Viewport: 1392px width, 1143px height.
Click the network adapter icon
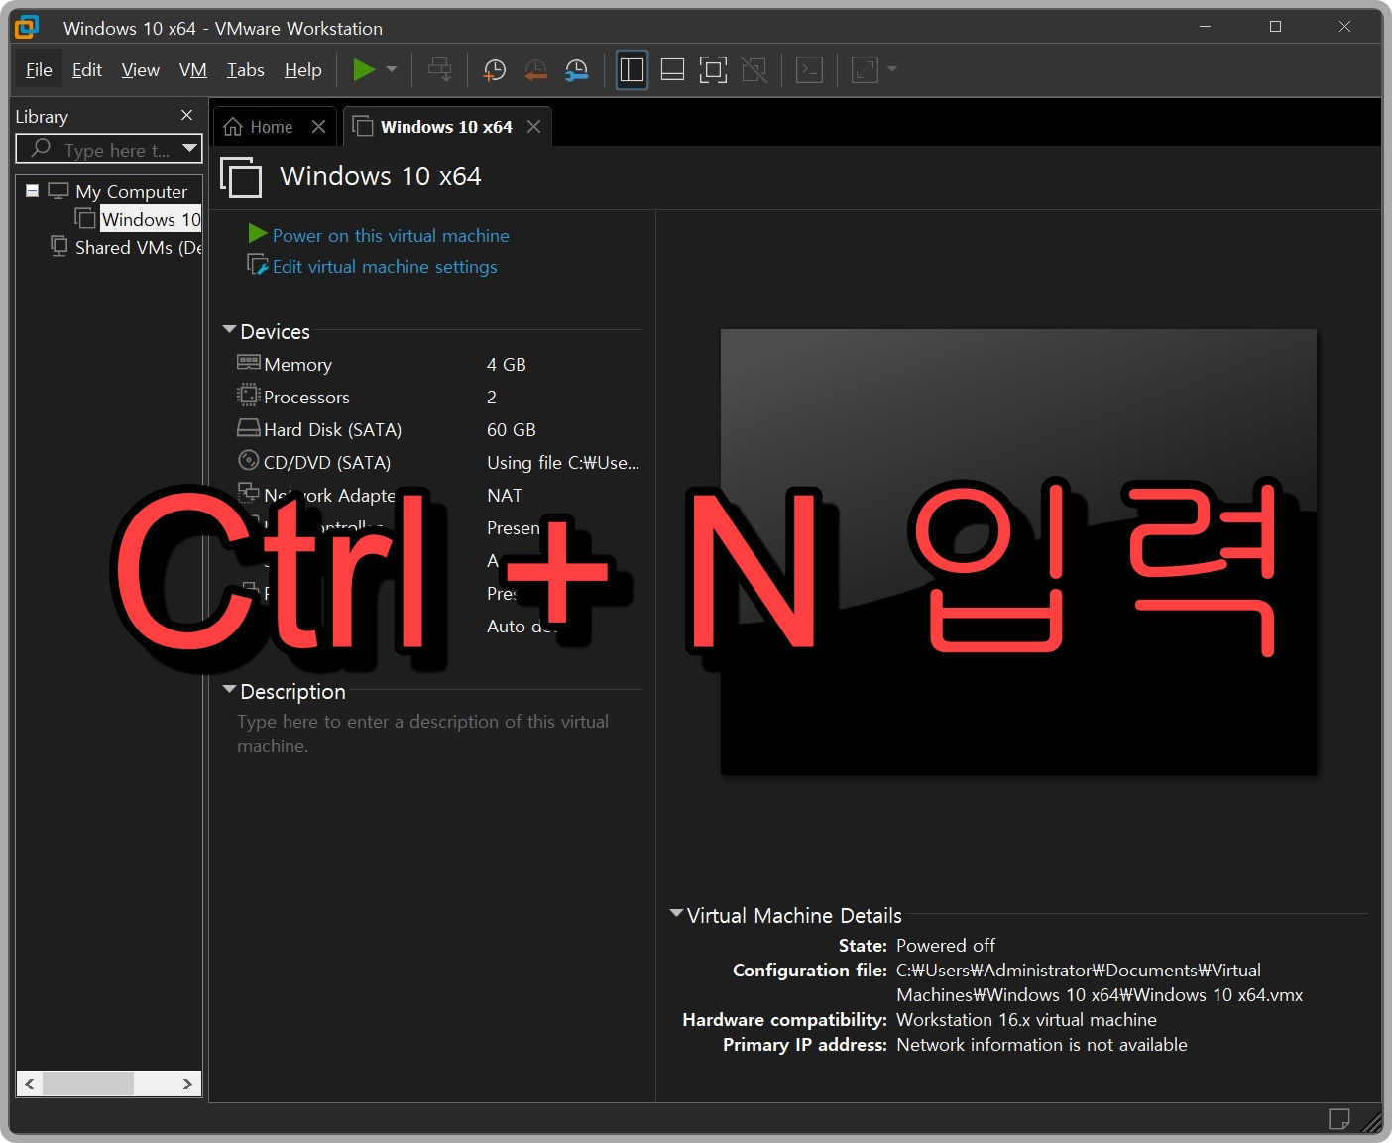coord(248,492)
